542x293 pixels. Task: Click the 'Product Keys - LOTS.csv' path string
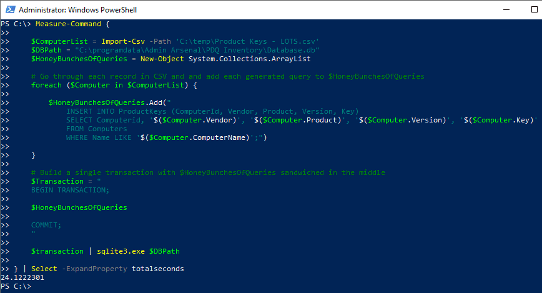coord(247,41)
